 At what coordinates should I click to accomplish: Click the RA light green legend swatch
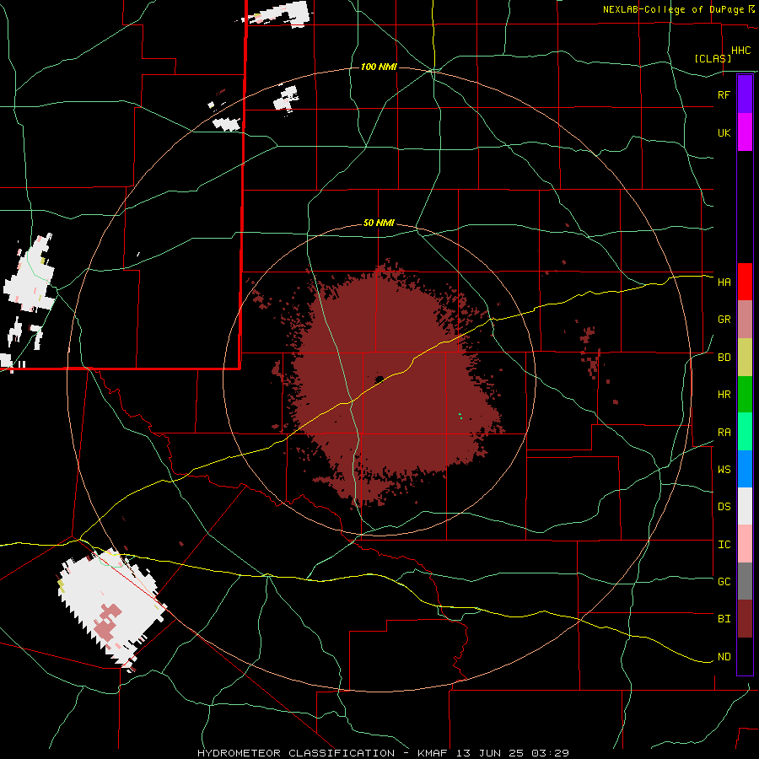coord(745,432)
